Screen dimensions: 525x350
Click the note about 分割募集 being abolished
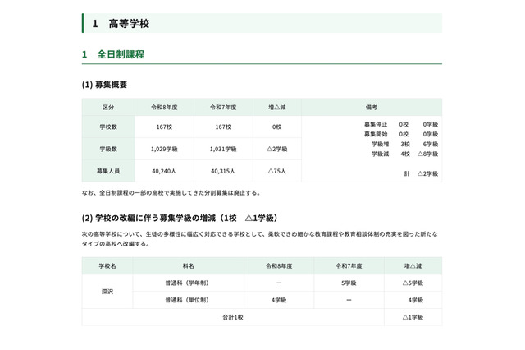point(171,193)
